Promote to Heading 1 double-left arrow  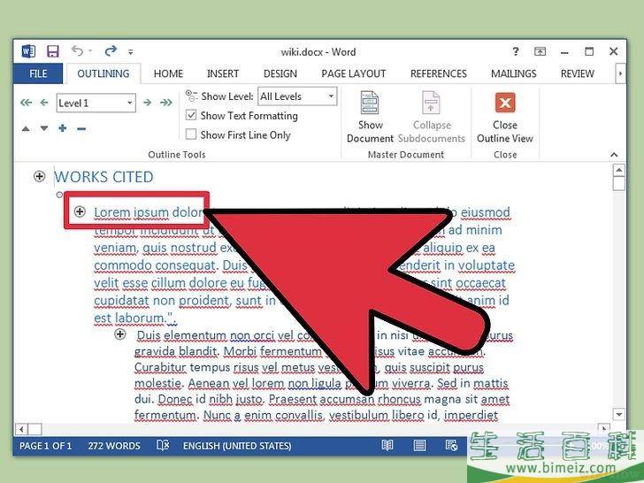coord(26,103)
